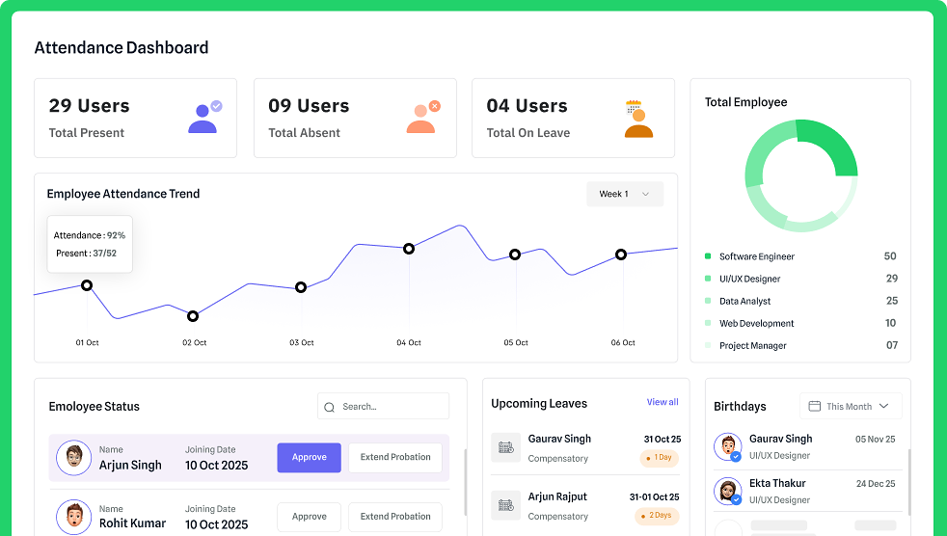Select the 04 Oct data point on chart
Viewport: 947px width, 536px height.
click(409, 249)
